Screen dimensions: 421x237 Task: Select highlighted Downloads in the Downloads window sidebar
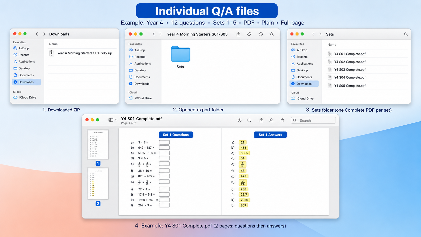pyautogui.click(x=26, y=82)
